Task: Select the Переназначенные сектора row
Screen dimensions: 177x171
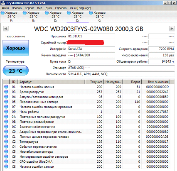Action: 86,102
